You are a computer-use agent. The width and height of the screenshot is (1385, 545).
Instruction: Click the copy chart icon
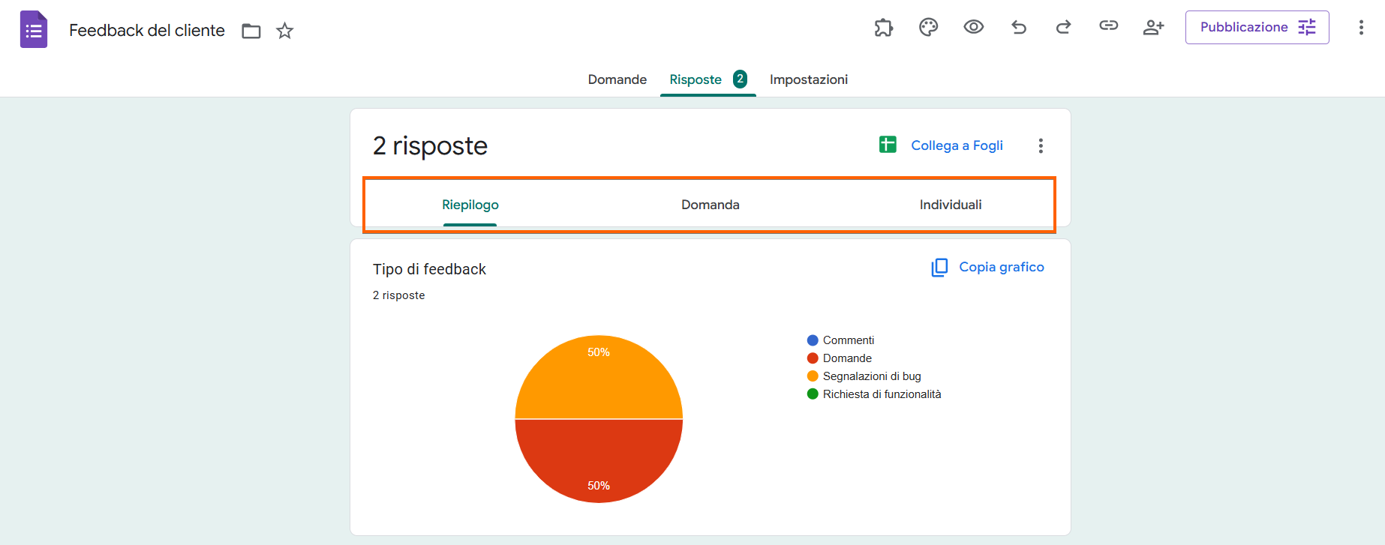click(x=939, y=268)
